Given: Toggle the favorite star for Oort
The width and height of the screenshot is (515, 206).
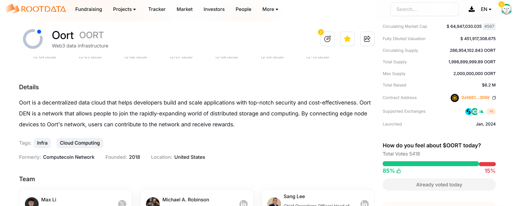Looking at the screenshot, I should (347, 39).
